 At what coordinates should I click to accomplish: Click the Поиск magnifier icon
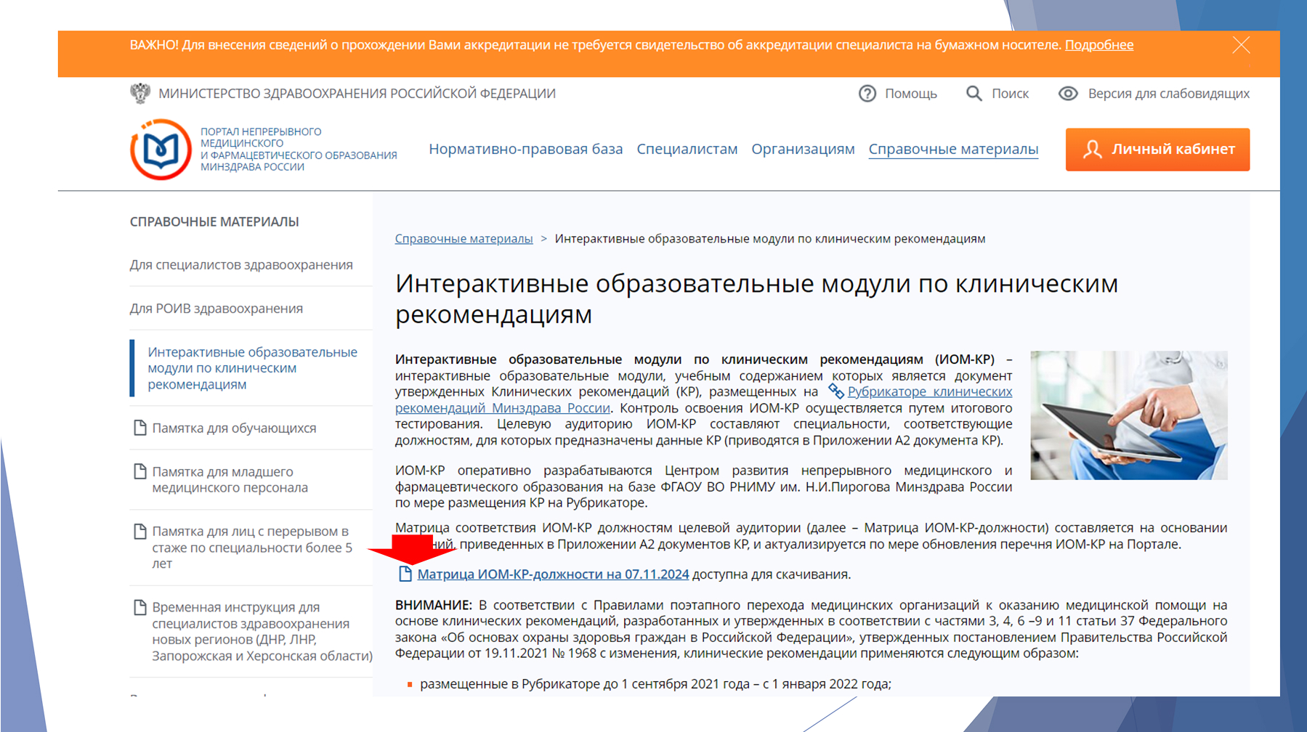pyautogui.click(x=974, y=94)
